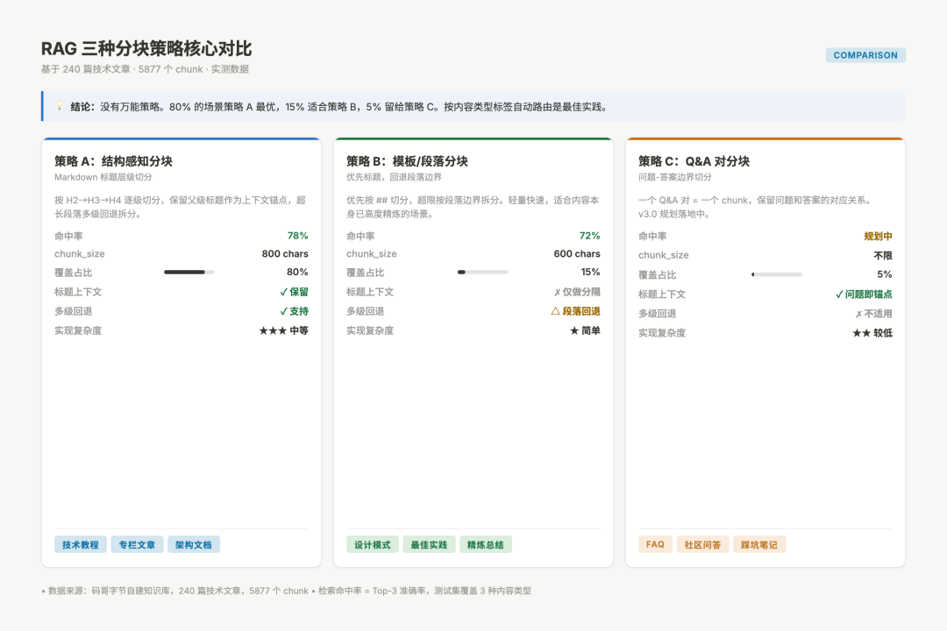Click the ✓ 问题即锚点 value
The height and width of the screenshot is (631, 947).
click(864, 294)
